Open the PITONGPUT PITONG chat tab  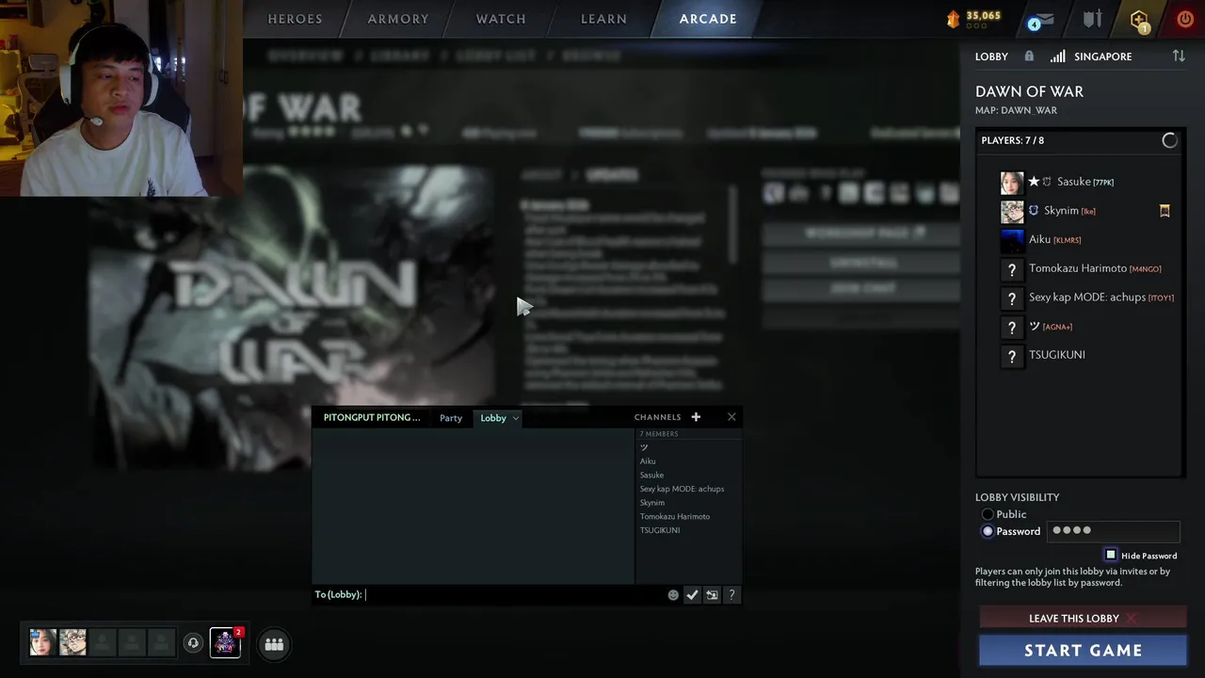[x=372, y=417]
